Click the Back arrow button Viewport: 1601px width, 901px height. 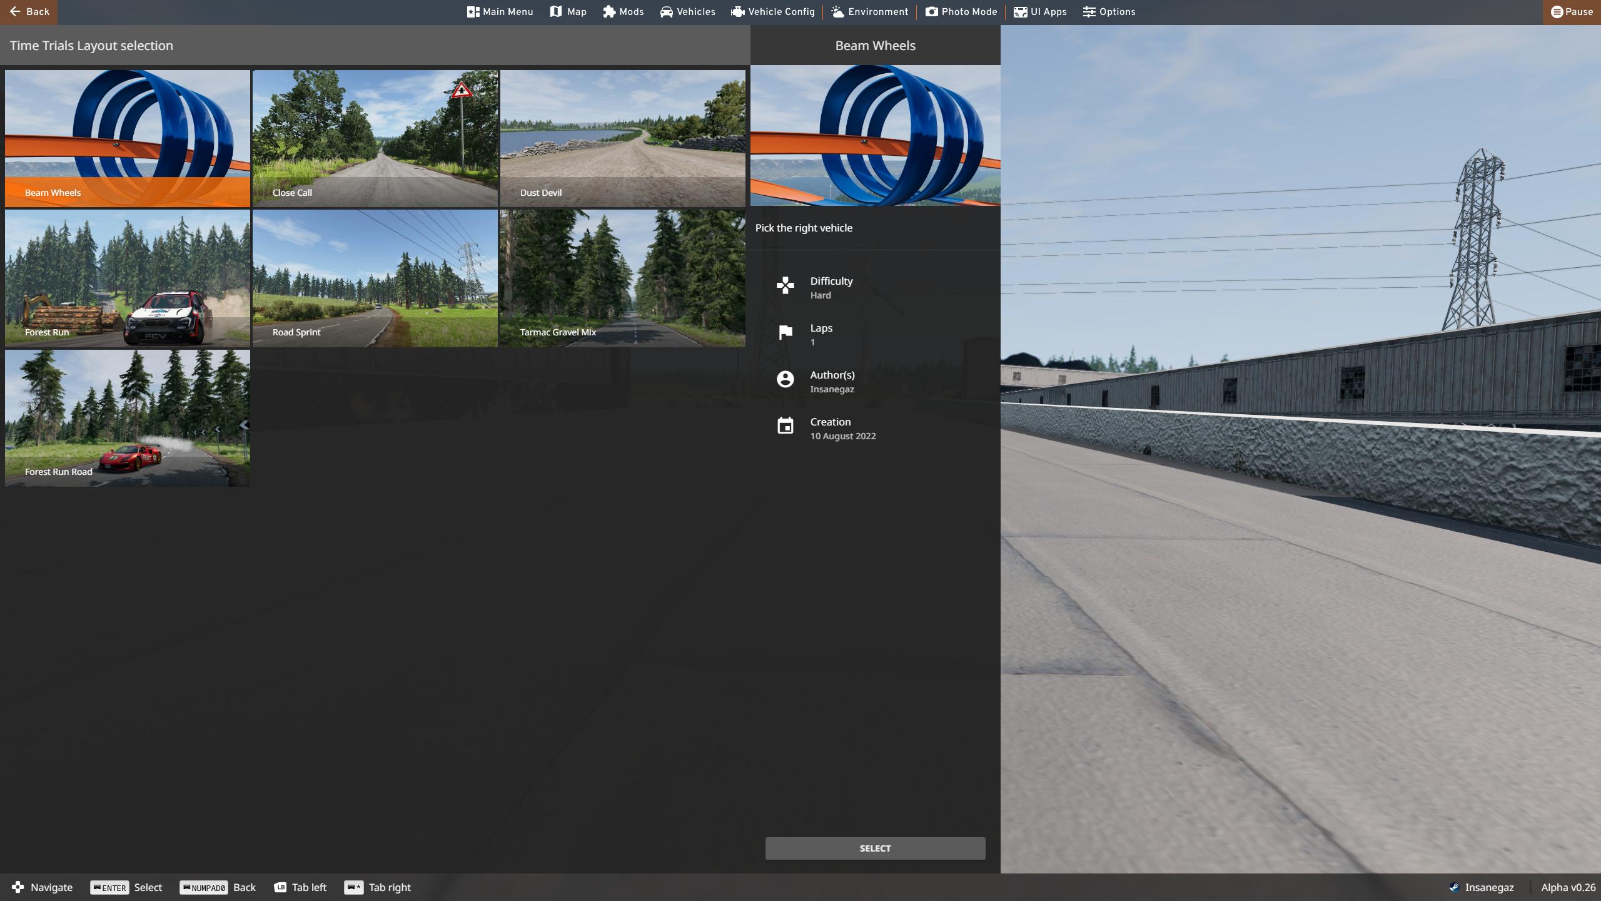[x=29, y=12]
